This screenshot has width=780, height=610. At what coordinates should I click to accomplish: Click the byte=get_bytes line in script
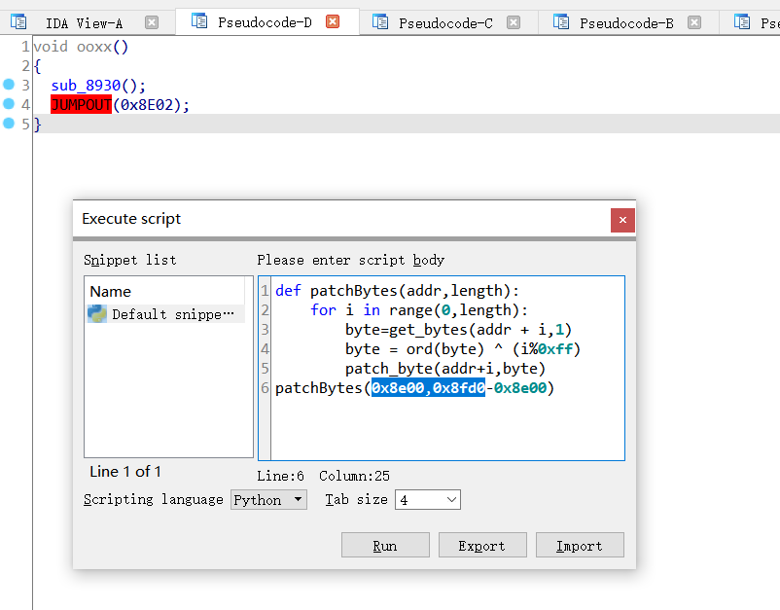pos(458,330)
